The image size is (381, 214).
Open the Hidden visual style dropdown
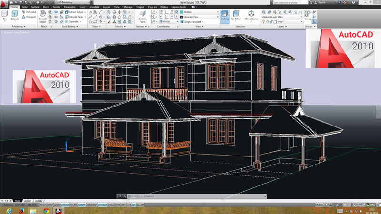tap(200, 12)
